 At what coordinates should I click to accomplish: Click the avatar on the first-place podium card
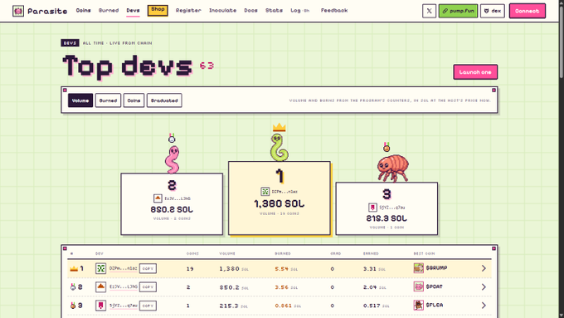pos(265,191)
